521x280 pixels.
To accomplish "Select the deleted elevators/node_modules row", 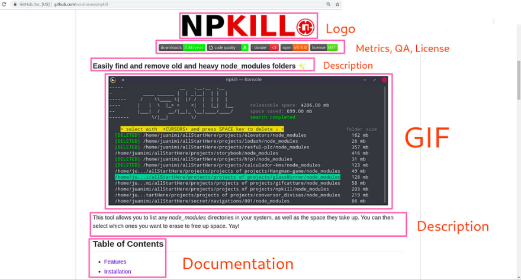I will coord(210,135).
